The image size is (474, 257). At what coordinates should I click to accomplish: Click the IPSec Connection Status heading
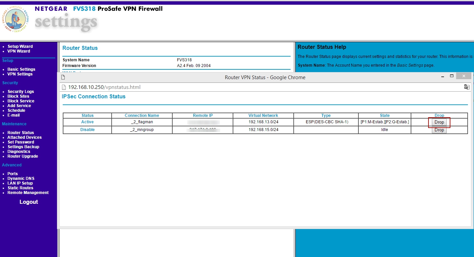(94, 96)
